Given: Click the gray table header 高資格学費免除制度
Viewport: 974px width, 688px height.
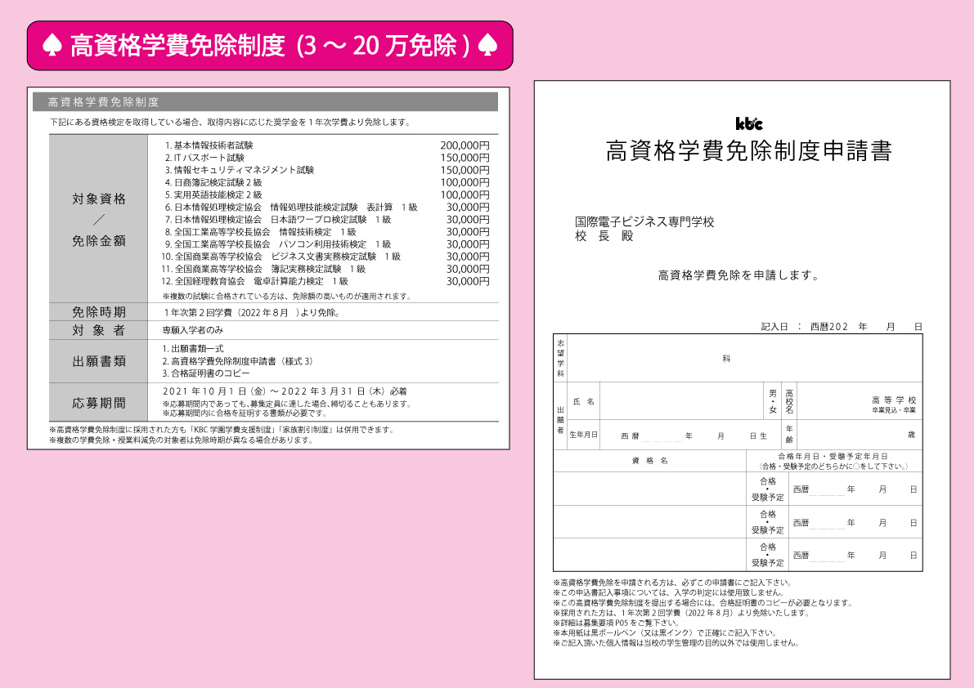Looking at the screenshot, I should click(265, 102).
